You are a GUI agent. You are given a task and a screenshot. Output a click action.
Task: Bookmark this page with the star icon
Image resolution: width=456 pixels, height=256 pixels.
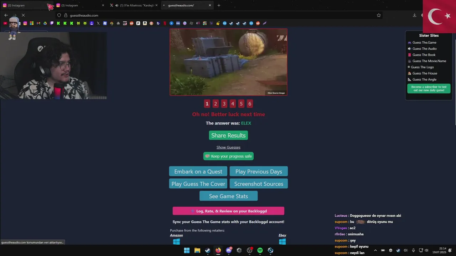click(x=379, y=15)
